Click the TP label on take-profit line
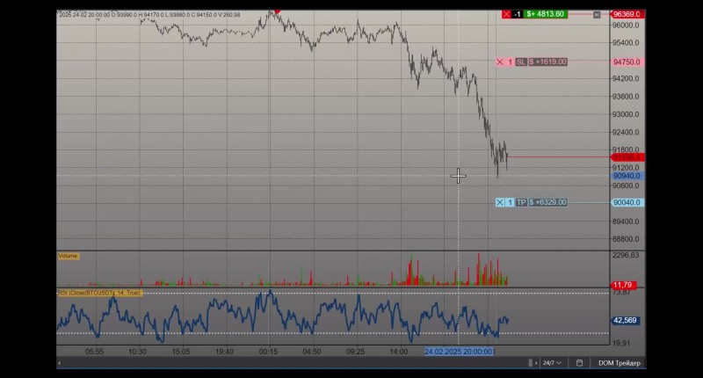Screen dimensions: 703x378 pyautogui.click(x=521, y=202)
